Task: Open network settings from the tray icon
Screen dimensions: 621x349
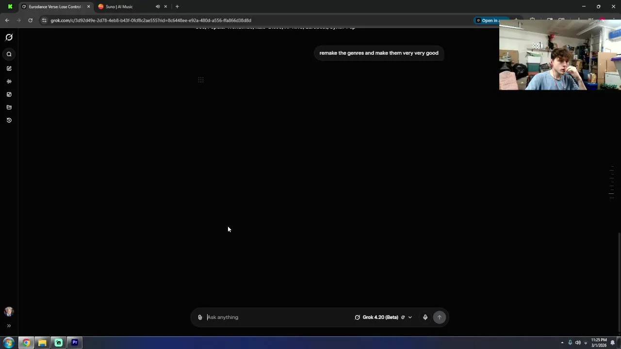Action: pyautogui.click(x=586, y=343)
